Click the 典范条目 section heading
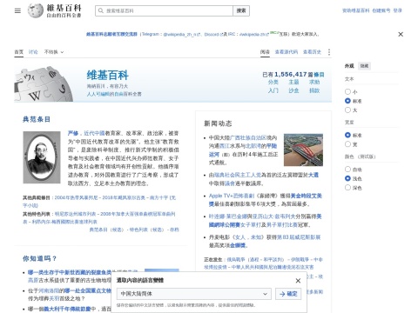Image resolution: width=418 pixels, height=313 pixels. pos(37,119)
